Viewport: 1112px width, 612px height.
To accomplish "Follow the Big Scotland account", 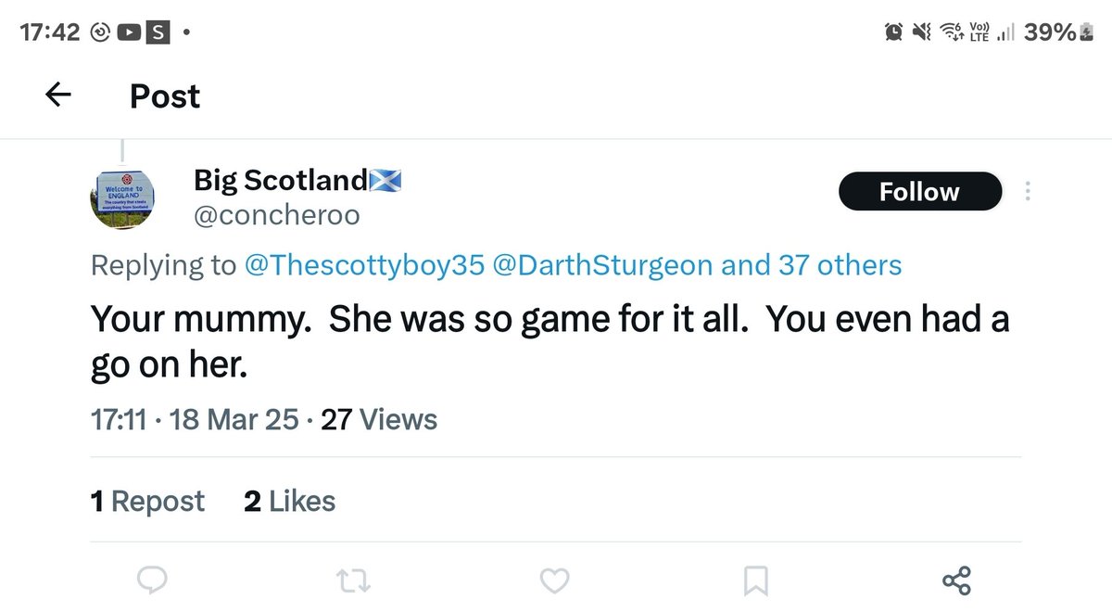I will click(919, 192).
